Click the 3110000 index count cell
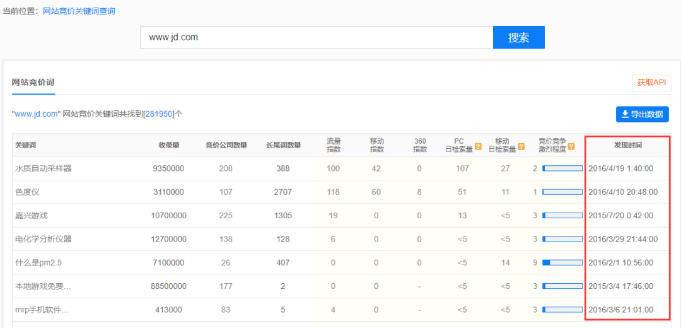 coord(169,192)
